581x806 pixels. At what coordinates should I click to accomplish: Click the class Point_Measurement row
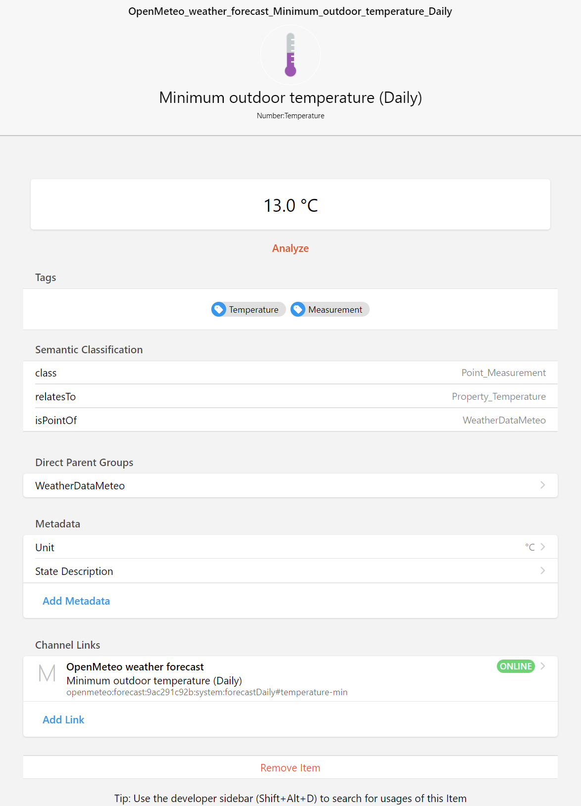(x=290, y=373)
